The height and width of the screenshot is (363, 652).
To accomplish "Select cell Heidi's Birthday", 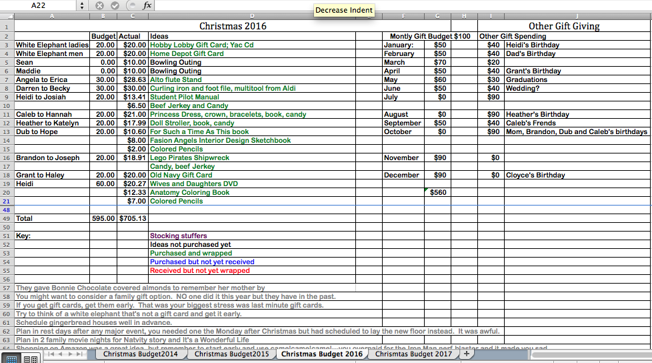I will 577,45.
